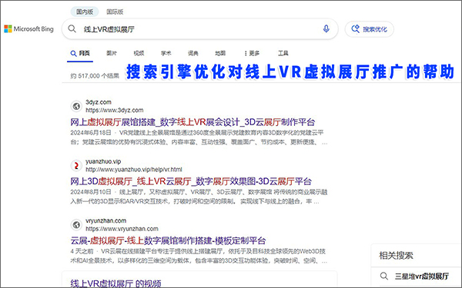Click the magnifier icon beside 三星堆vr虚拟展厅

[383, 276]
